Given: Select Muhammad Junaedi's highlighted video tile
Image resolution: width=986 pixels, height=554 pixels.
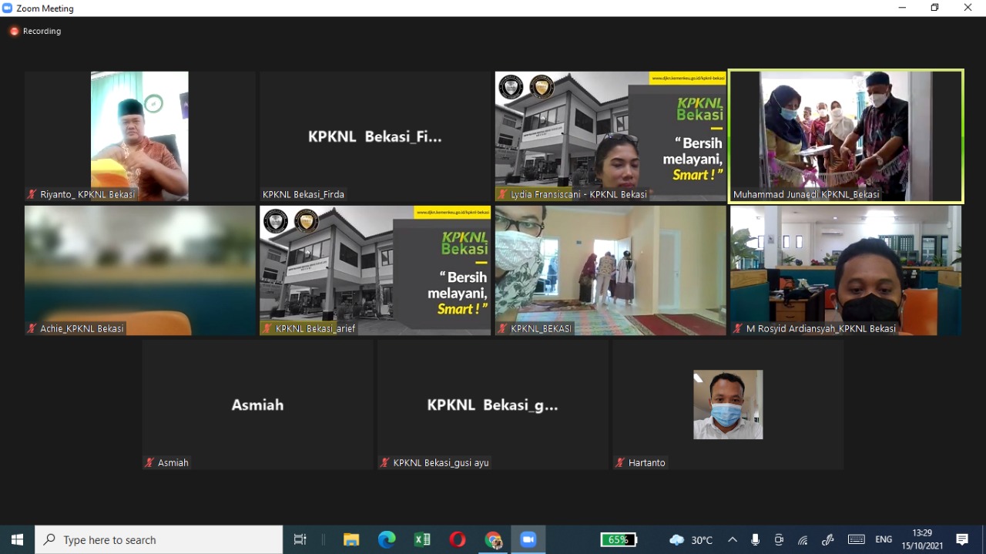Looking at the screenshot, I should click(x=846, y=136).
